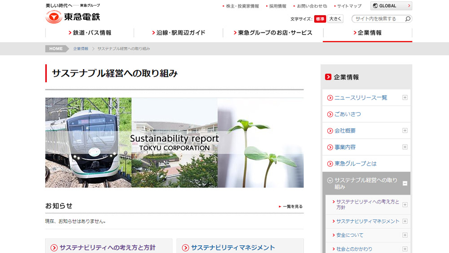
Task: Set font size to 標準
Action: point(320,19)
